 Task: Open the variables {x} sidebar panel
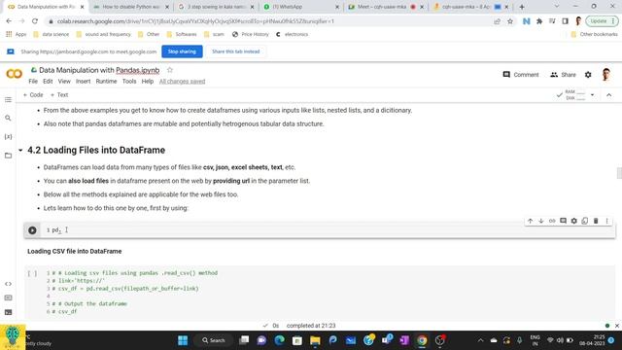(x=8, y=136)
